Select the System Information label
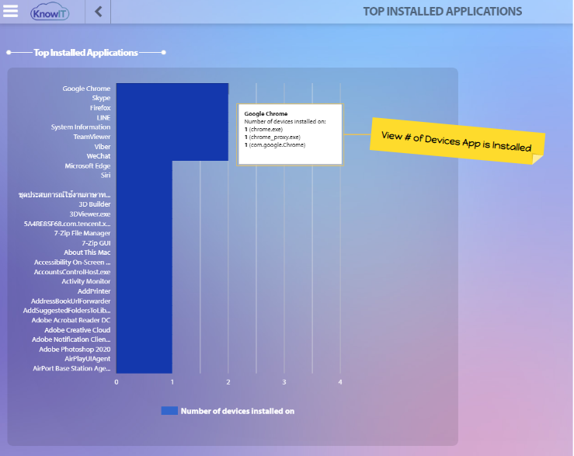This screenshot has width=574, height=456. pos(81,127)
